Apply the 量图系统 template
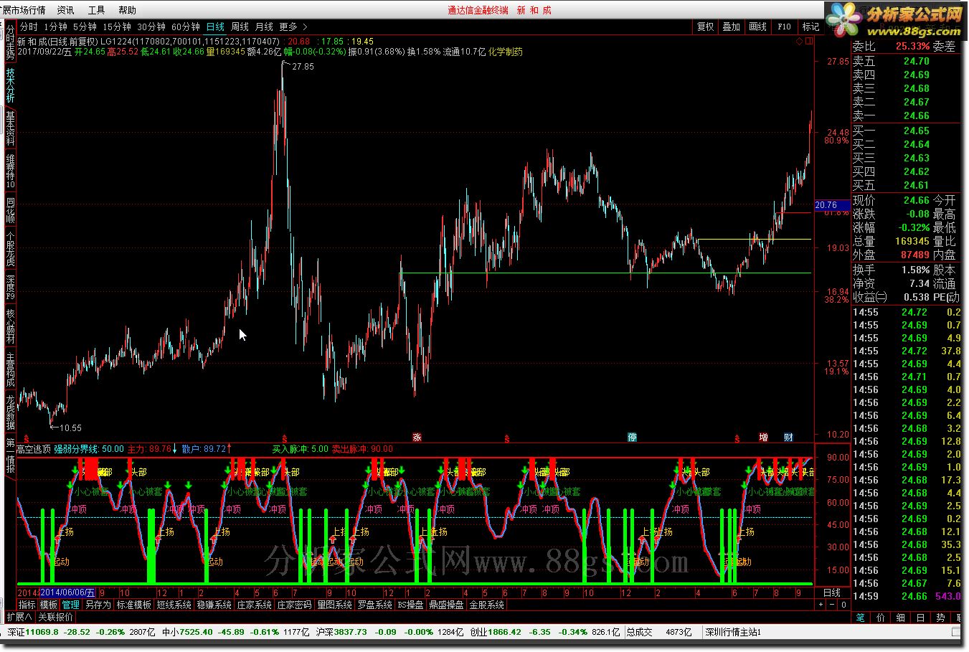969x652 pixels. click(335, 605)
